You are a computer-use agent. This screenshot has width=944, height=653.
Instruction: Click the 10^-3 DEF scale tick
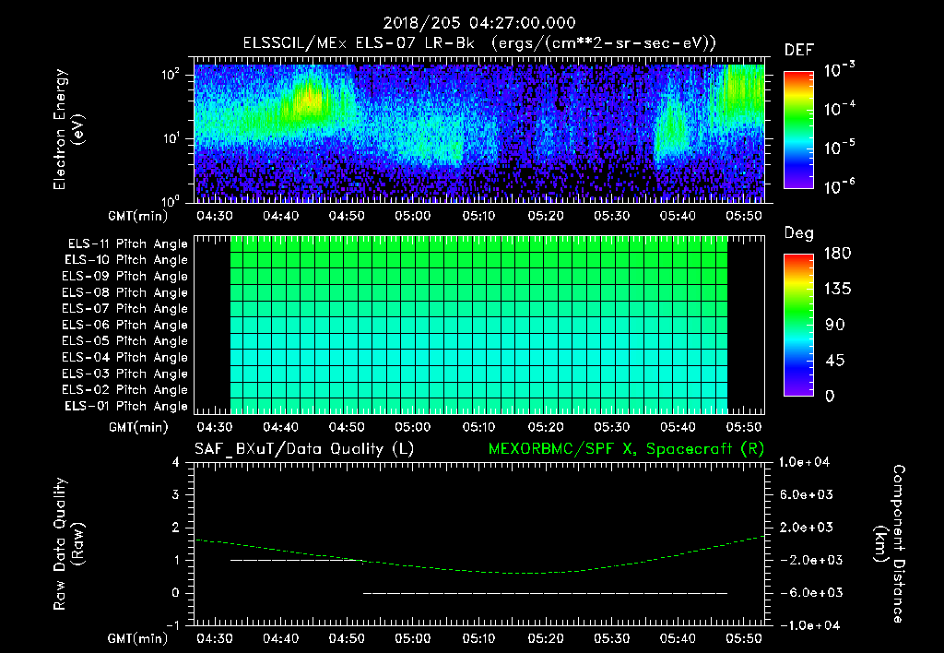tap(839, 70)
